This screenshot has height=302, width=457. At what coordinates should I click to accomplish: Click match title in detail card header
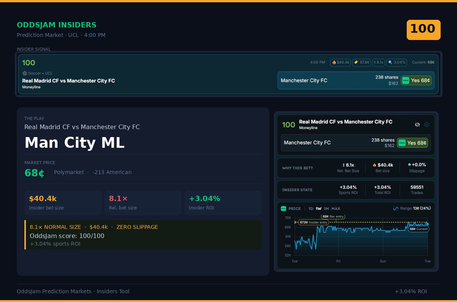click(346, 122)
